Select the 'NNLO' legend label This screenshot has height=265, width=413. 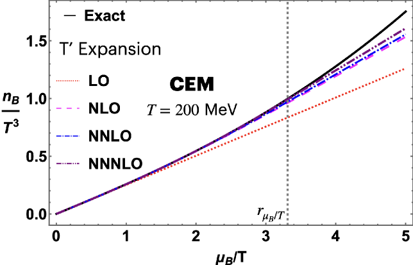coord(110,136)
